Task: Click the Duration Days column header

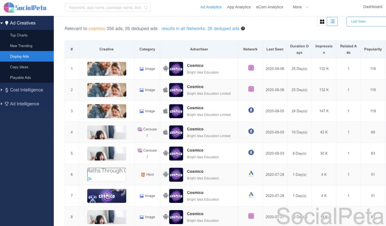Action: pos(299,49)
